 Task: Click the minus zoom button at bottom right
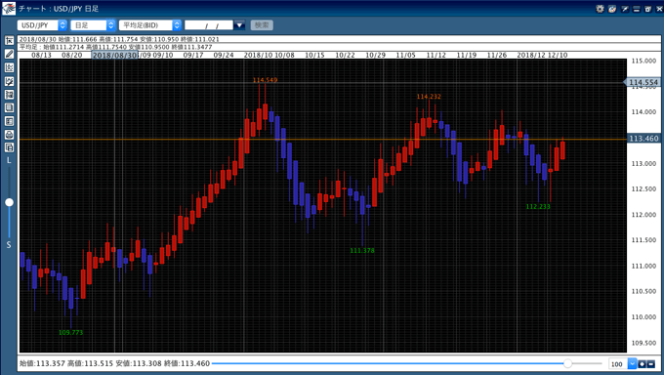(x=651, y=364)
